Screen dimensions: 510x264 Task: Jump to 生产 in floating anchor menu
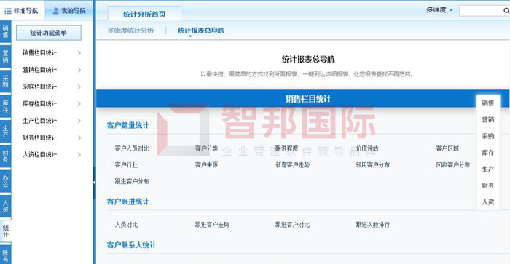coord(488,169)
